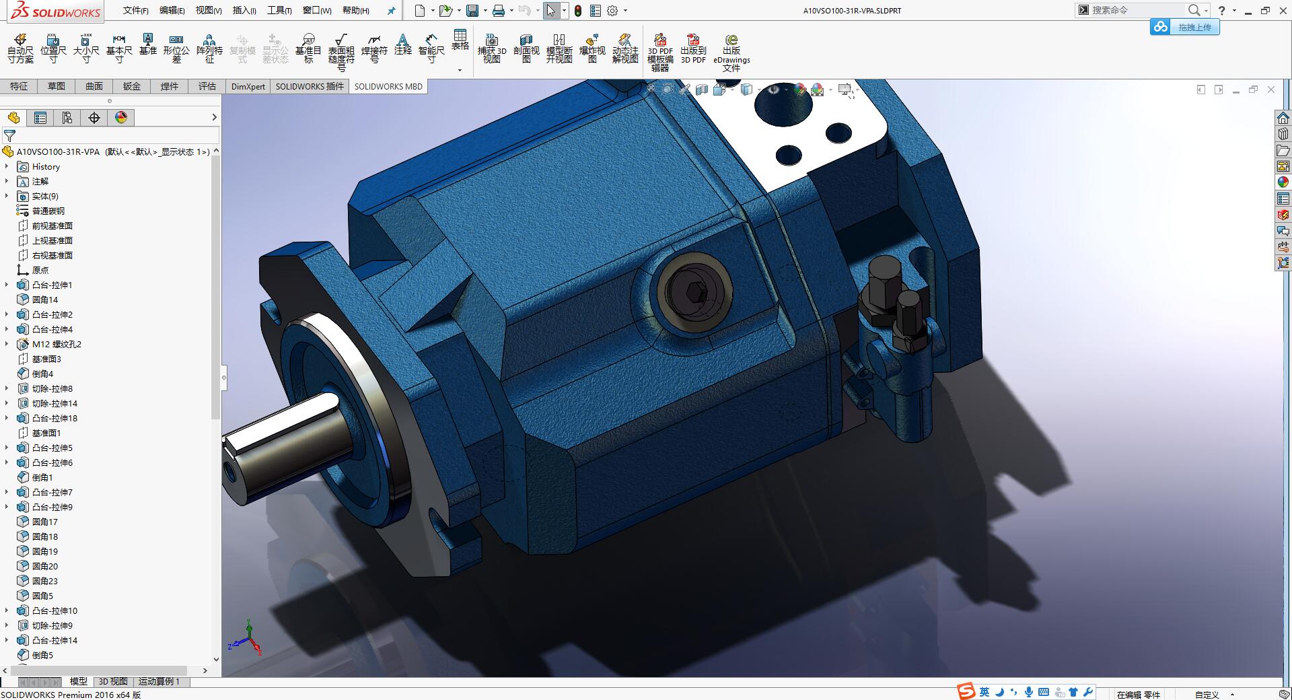
Task: Select the Weld Symbol tool
Action: click(374, 49)
